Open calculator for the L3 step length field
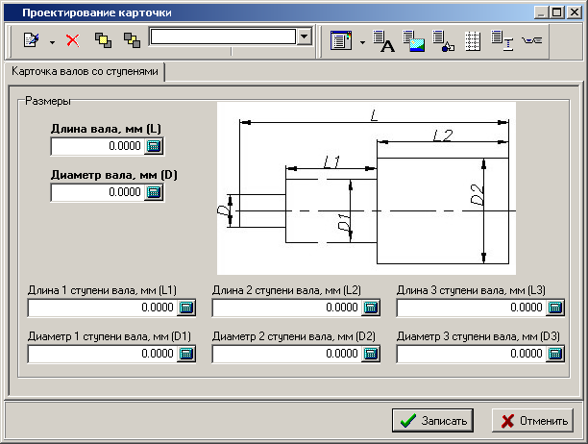 (555, 308)
